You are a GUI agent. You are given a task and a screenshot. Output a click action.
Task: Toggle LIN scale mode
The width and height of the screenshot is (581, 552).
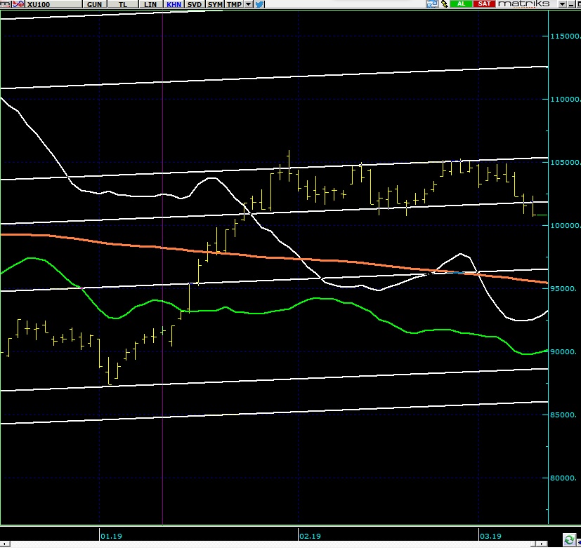pos(150,4)
